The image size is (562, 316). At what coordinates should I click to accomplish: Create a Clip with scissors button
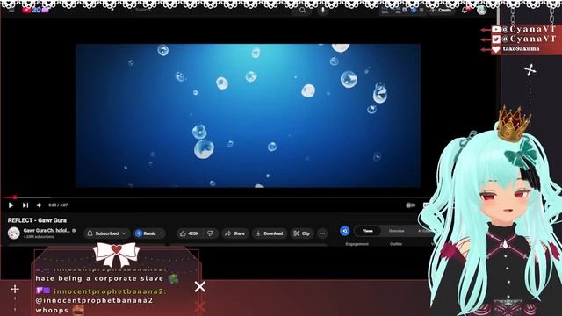coord(302,233)
